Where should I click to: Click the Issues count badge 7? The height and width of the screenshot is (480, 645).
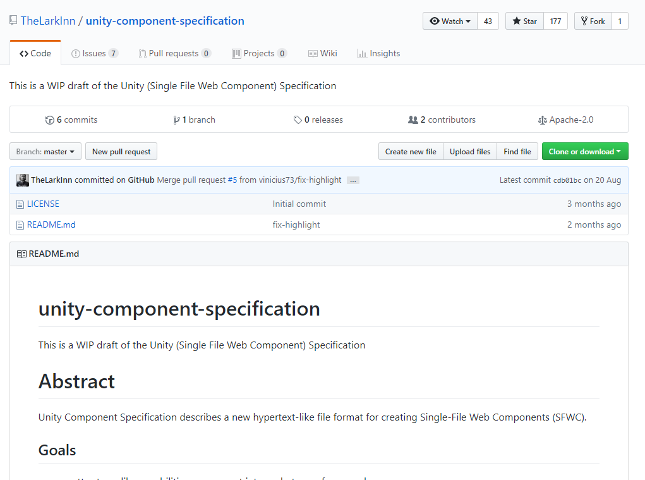pyautogui.click(x=113, y=53)
